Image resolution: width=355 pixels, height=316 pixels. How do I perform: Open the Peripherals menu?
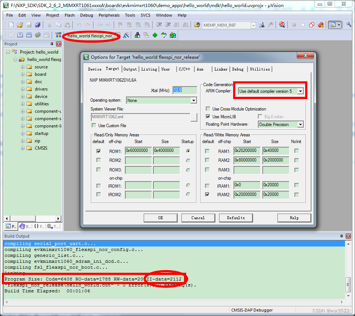click(109, 15)
